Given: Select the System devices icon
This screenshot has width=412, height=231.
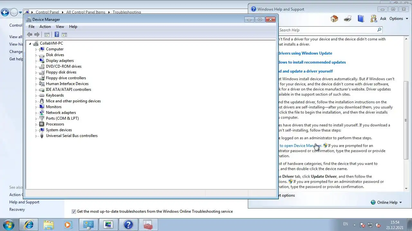Looking at the screenshot, I should click(42, 130).
